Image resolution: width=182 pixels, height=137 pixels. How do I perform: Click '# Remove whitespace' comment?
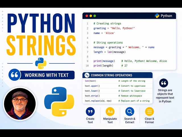coord(130,96)
